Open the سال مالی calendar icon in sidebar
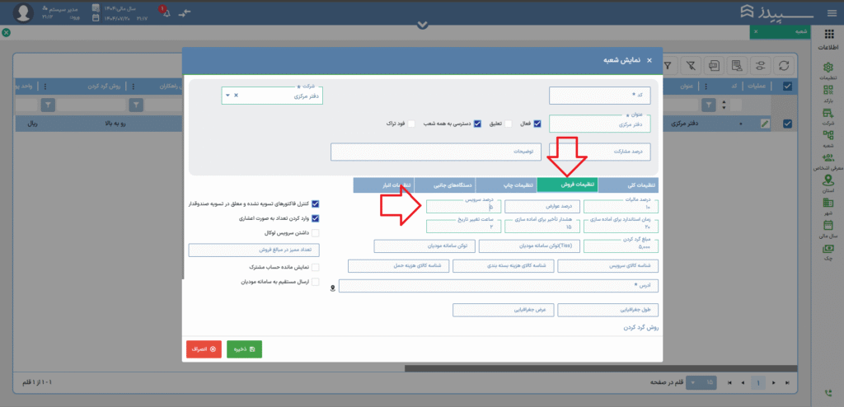The height and width of the screenshot is (407, 844). [x=828, y=224]
